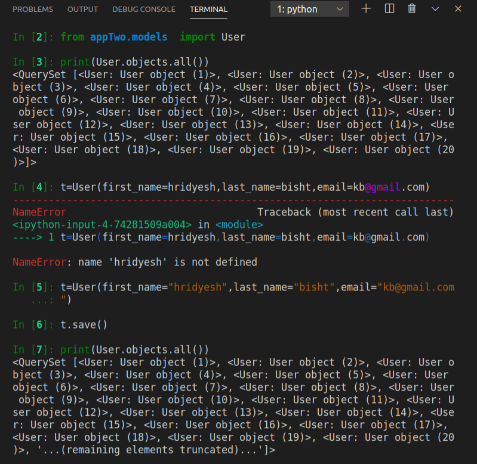Open the '1: python' terminal selector
Image resolution: width=477 pixels, height=464 pixels.
(x=310, y=9)
